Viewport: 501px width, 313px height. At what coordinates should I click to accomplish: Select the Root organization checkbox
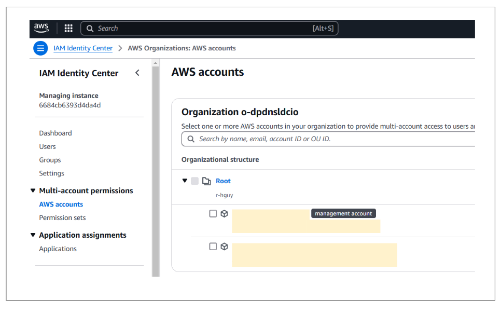195,181
